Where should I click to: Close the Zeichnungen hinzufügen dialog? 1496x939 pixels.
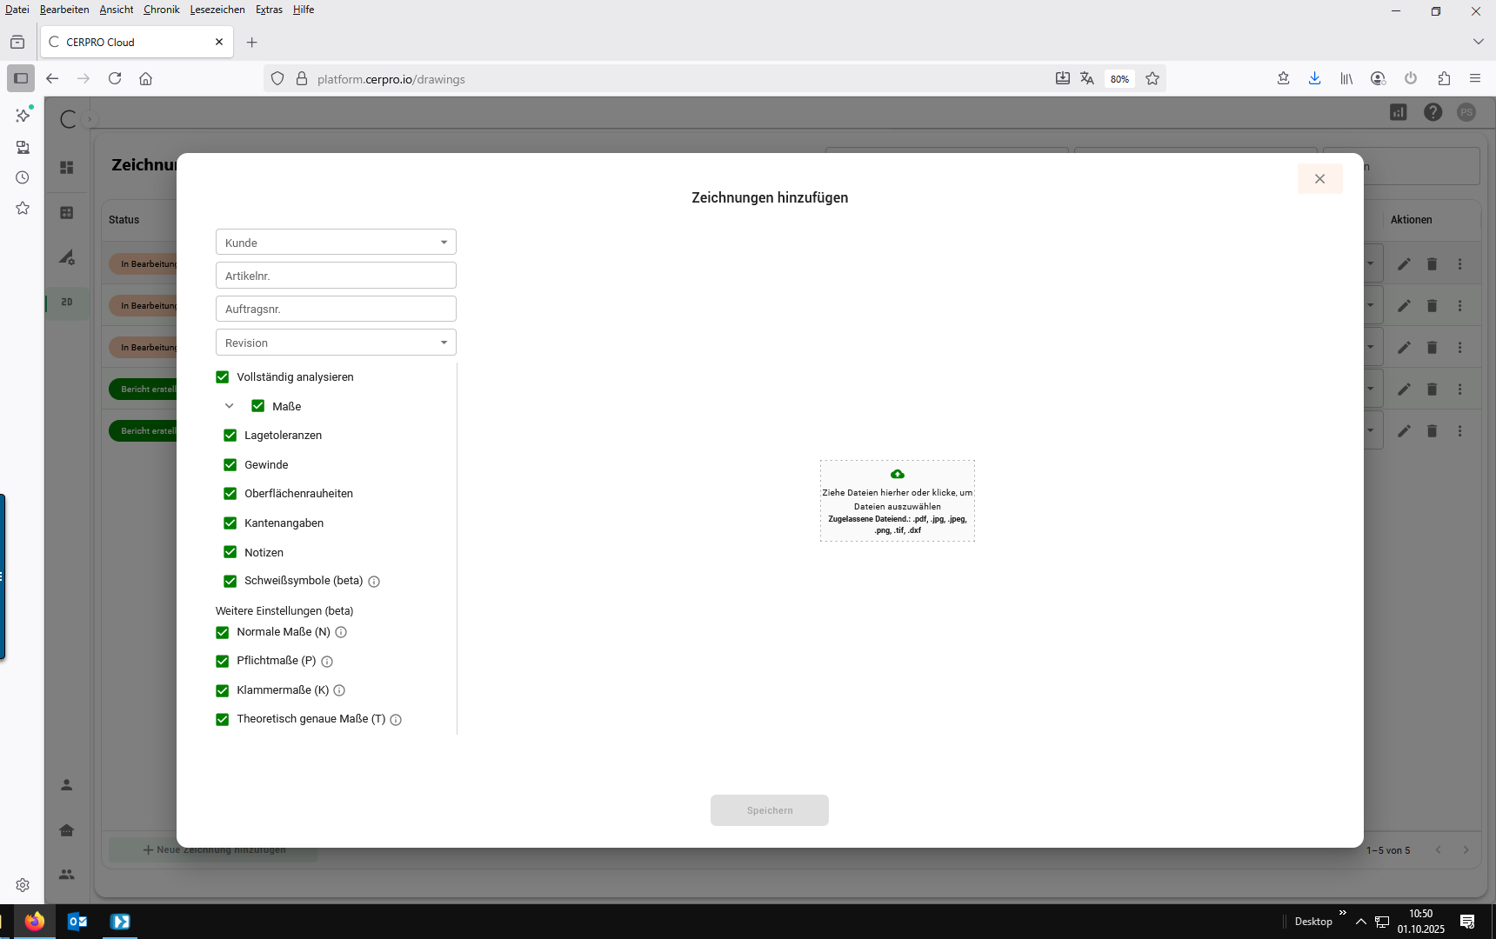coord(1319,179)
